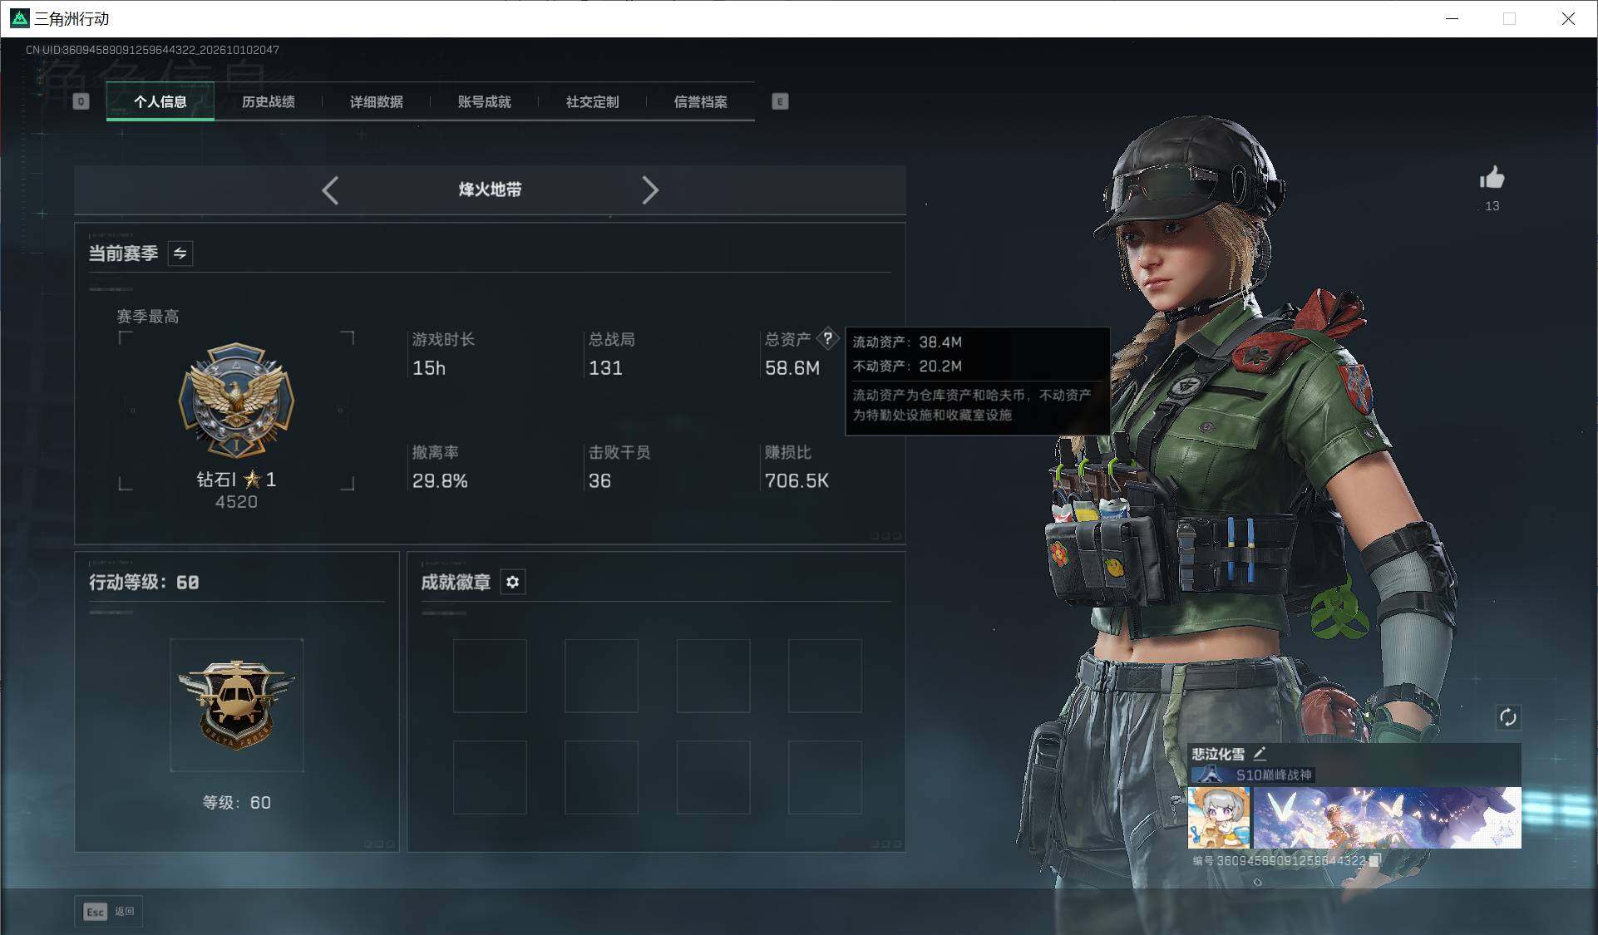The height and width of the screenshot is (935, 1598).
Task: Go to the 账号成就 tab
Action: coord(485,101)
